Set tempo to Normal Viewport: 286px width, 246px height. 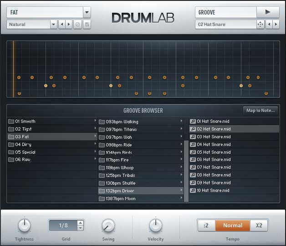pyautogui.click(x=233, y=226)
